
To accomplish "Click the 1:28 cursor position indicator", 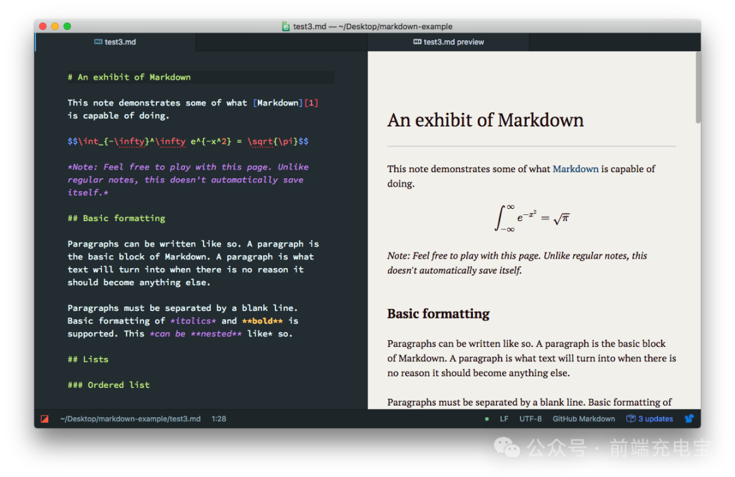I will pyautogui.click(x=218, y=419).
